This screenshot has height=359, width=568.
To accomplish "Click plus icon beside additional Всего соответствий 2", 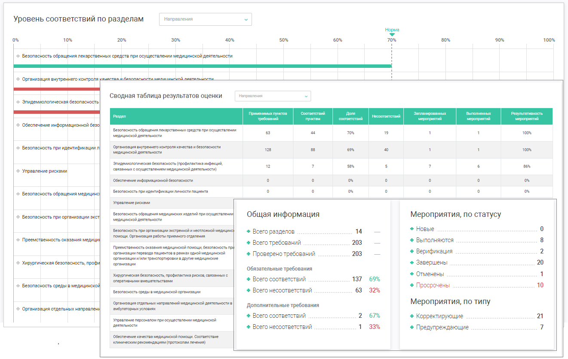I will pos(249,316).
